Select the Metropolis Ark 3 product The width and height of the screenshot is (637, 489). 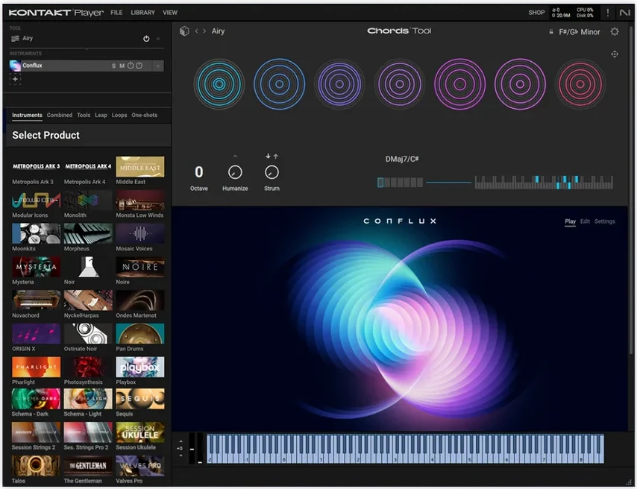click(36, 171)
